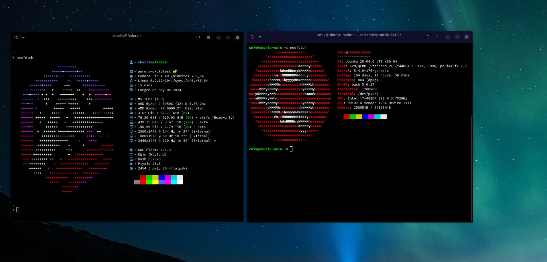Viewport: 547px width, 262px height.
Task: Maximize the charlie@fedora terminal window
Action: [x=228, y=38]
